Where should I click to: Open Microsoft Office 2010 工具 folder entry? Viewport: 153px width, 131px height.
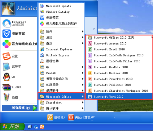(119, 38)
